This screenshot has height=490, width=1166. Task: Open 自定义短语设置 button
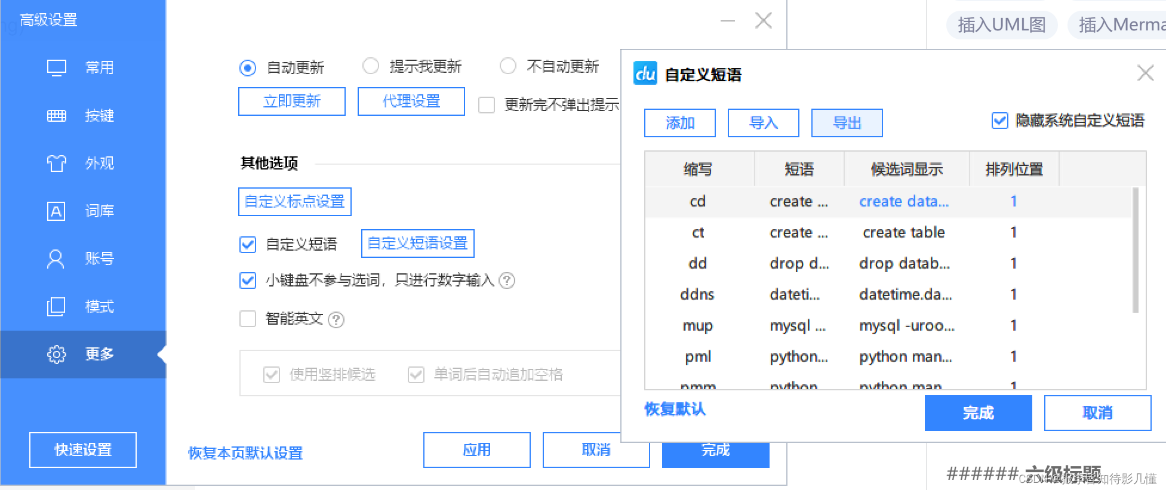(418, 244)
